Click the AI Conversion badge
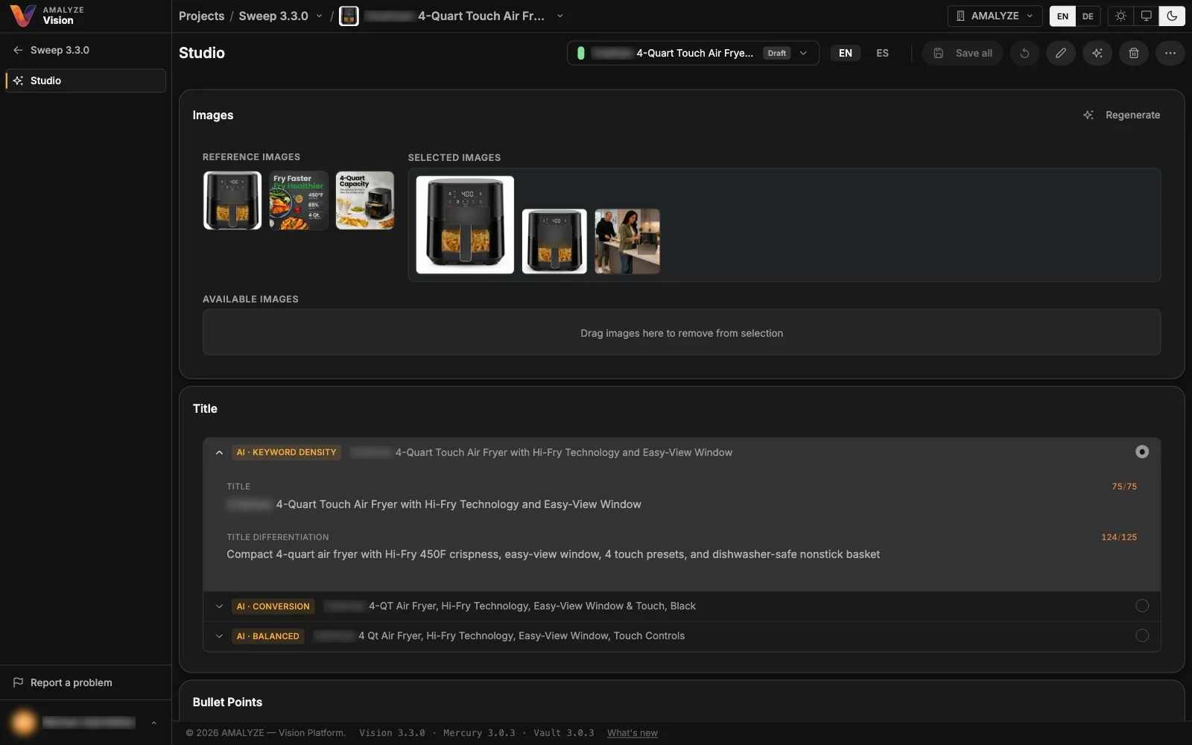The image size is (1192, 745). coord(273,606)
